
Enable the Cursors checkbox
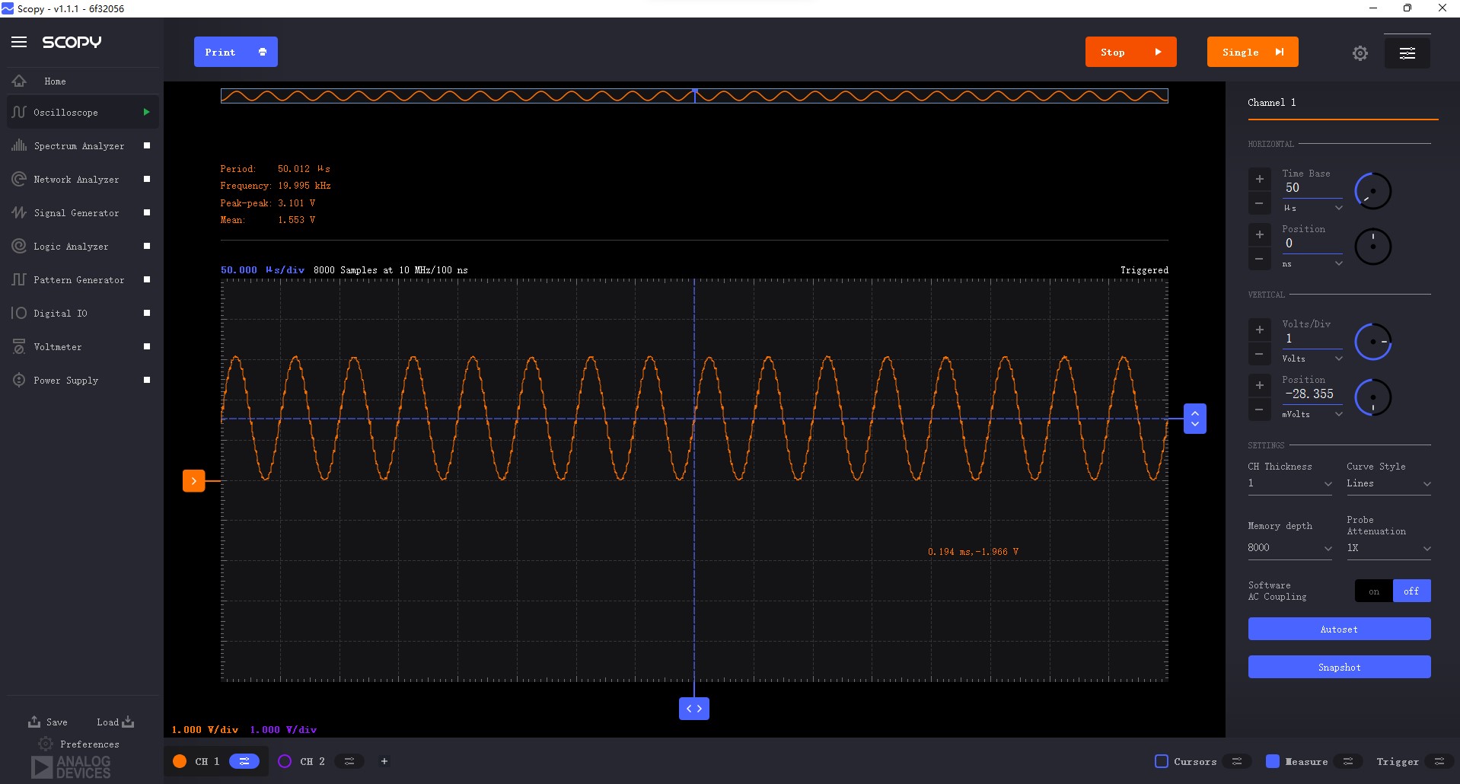(x=1162, y=761)
